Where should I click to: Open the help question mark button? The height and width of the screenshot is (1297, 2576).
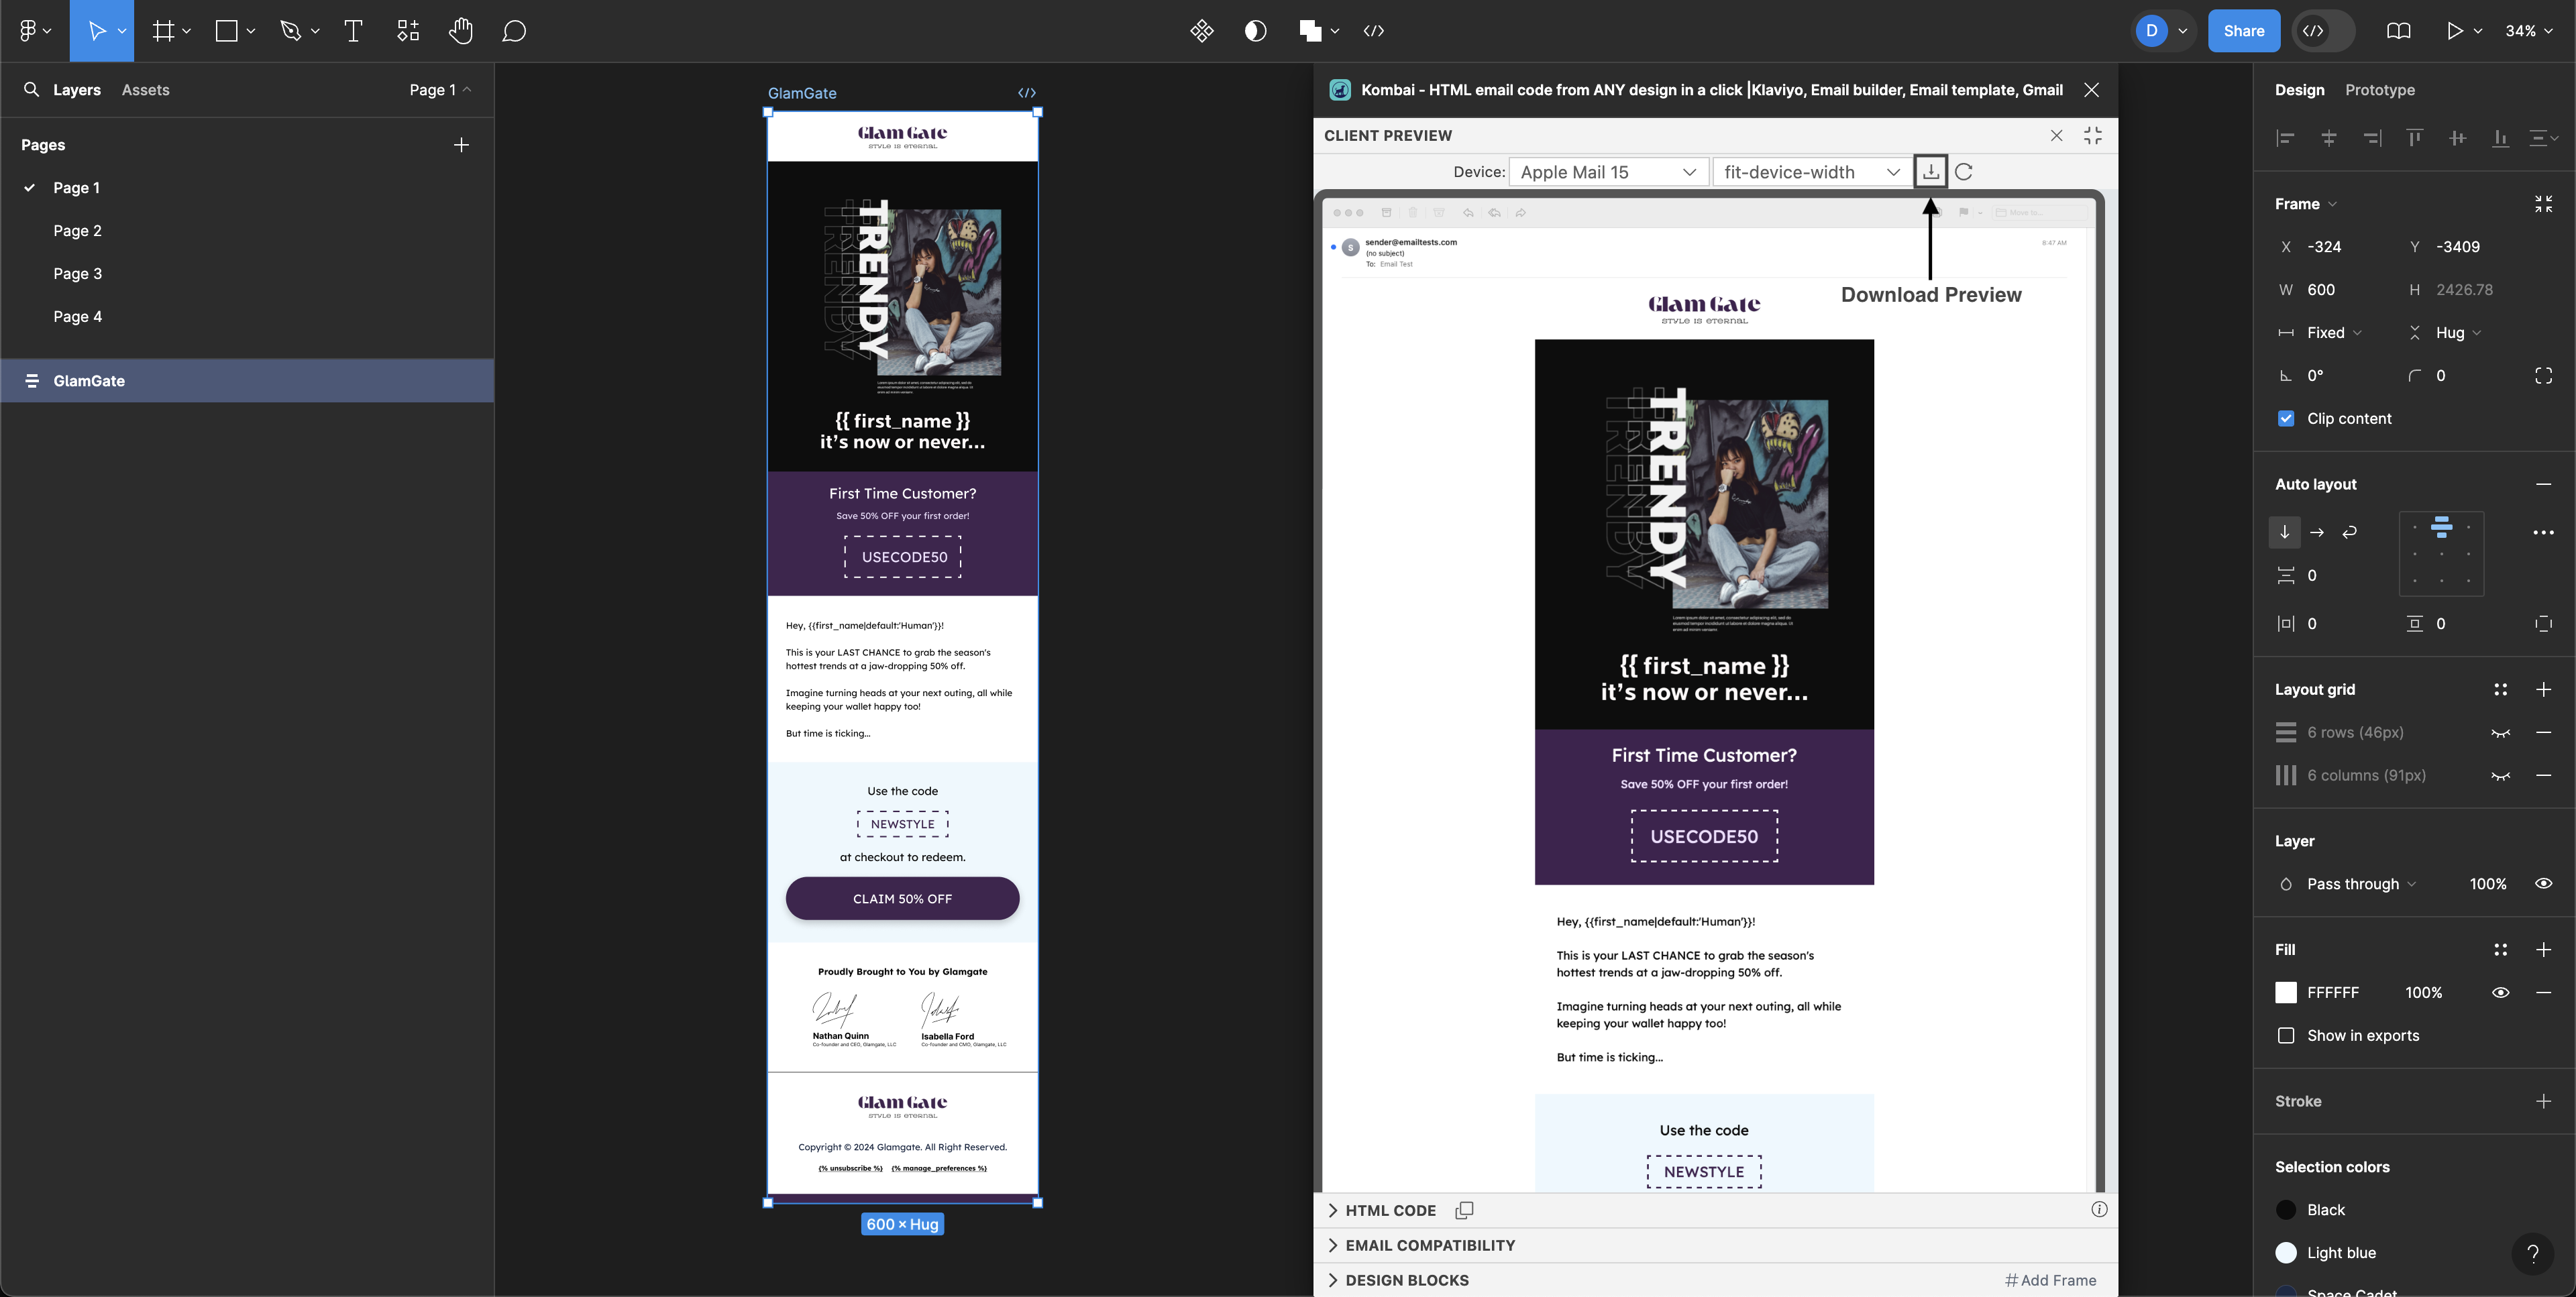click(x=2533, y=1253)
